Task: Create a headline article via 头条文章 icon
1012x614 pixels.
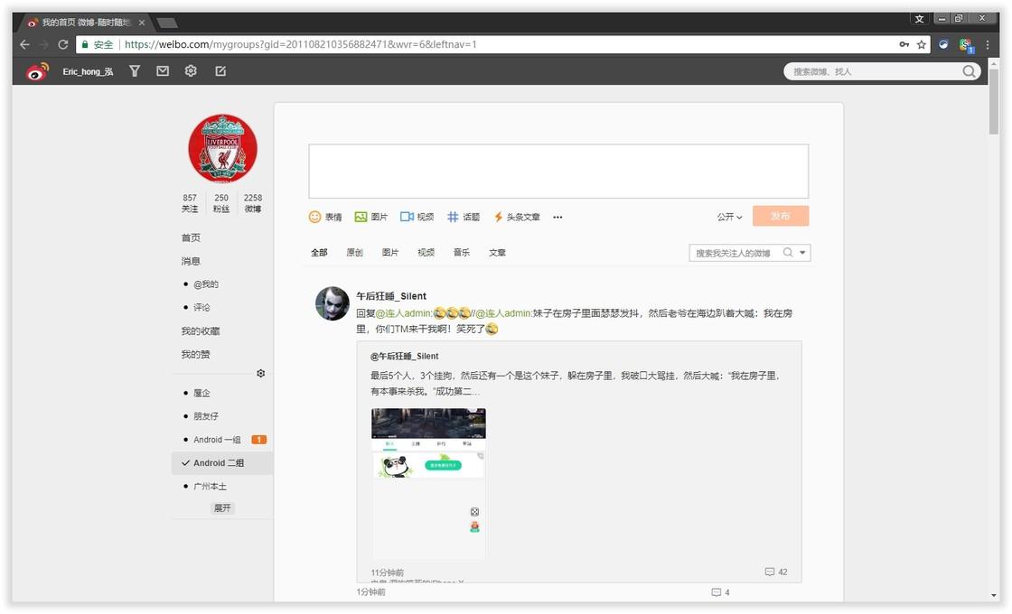Action: (512, 217)
